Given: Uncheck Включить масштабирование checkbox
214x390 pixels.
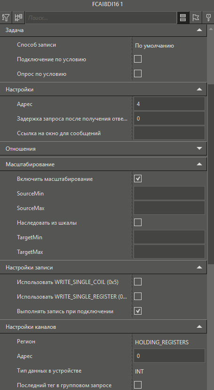Looking at the screenshot, I should pos(138,179).
